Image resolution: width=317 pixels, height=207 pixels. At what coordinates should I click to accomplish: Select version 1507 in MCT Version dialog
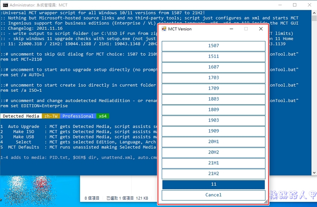pos(213,46)
